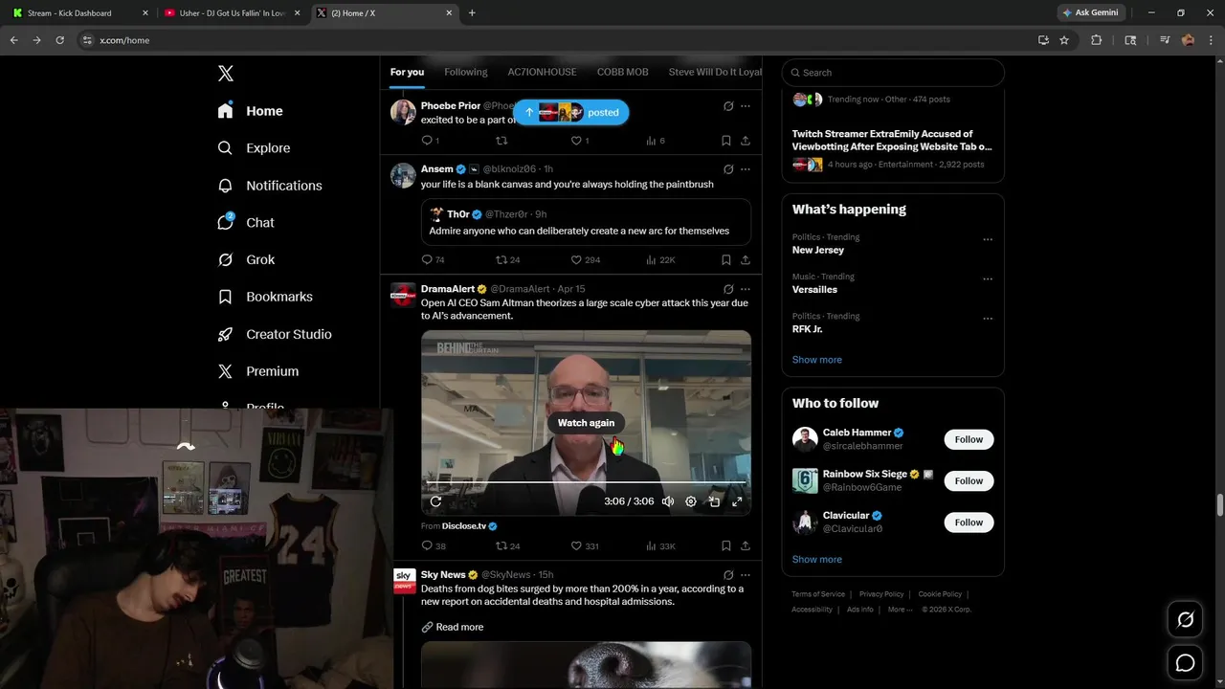Open more options for New Jersey trend
Viewport: 1225px width, 689px height.
coord(988,240)
